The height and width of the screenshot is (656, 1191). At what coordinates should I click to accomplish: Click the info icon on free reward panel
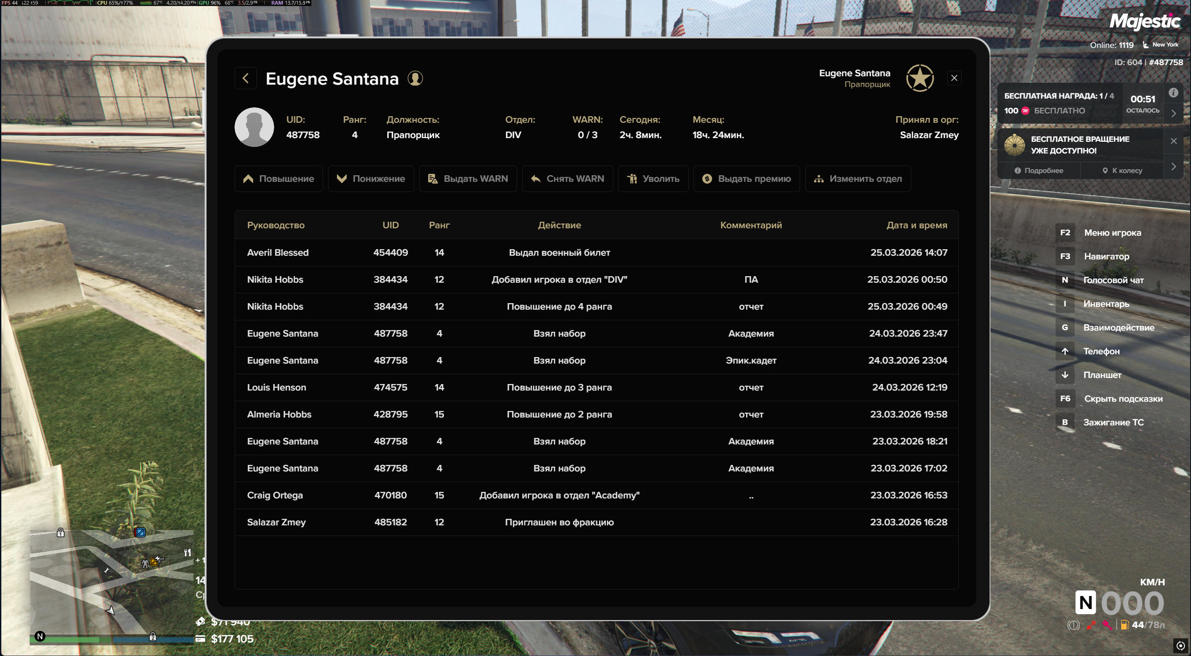[1173, 93]
